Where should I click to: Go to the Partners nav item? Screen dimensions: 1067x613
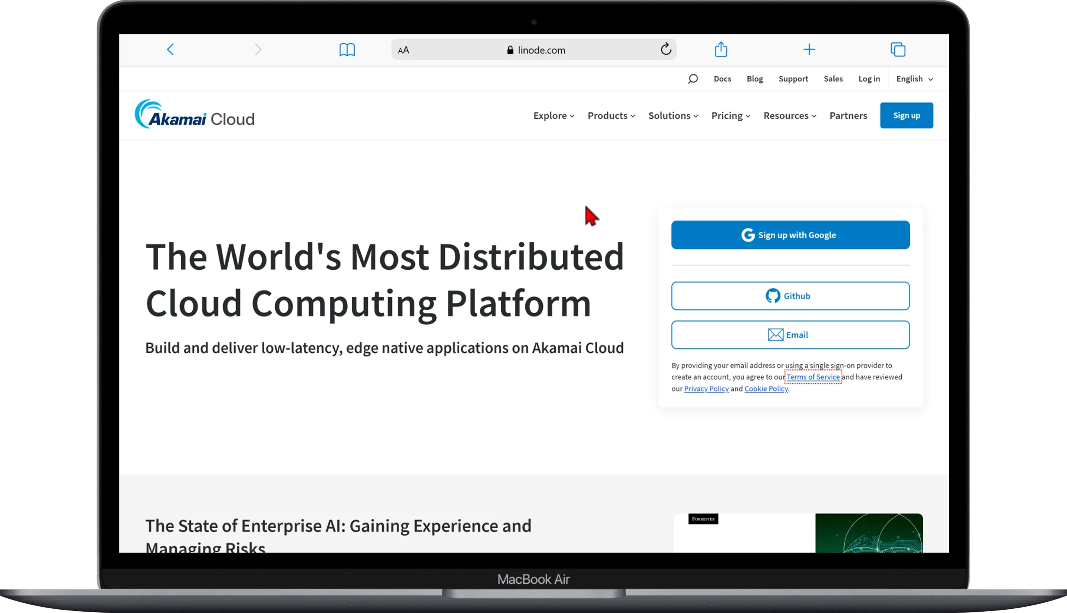pos(848,115)
